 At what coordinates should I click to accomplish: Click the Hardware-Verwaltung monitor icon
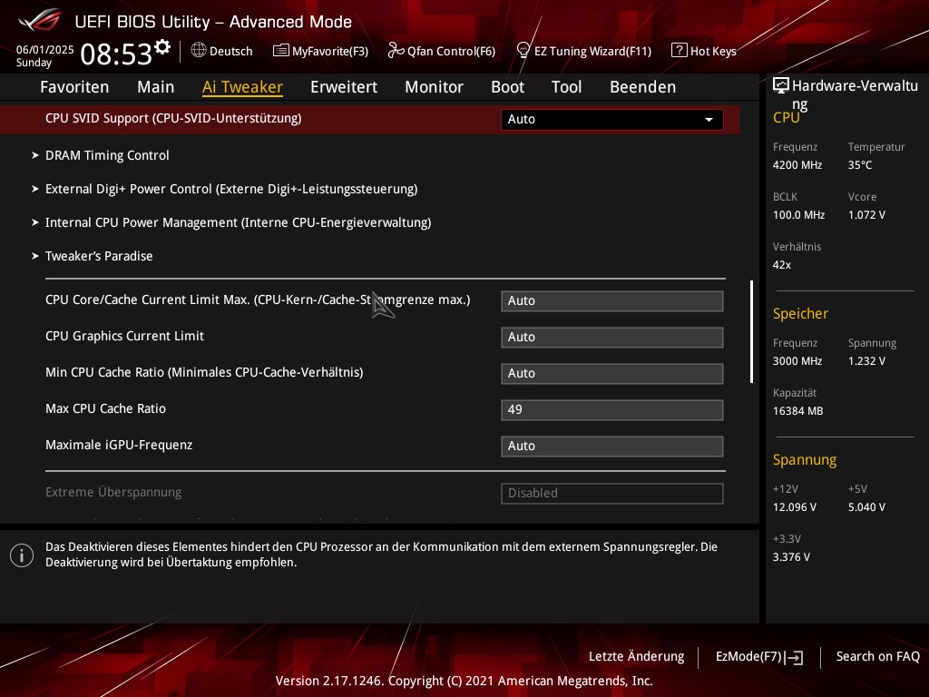pyautogui.click(x=780, y=86)
